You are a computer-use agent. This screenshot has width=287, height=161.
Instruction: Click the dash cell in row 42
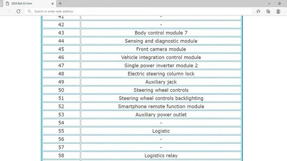(x=161, y=25)
